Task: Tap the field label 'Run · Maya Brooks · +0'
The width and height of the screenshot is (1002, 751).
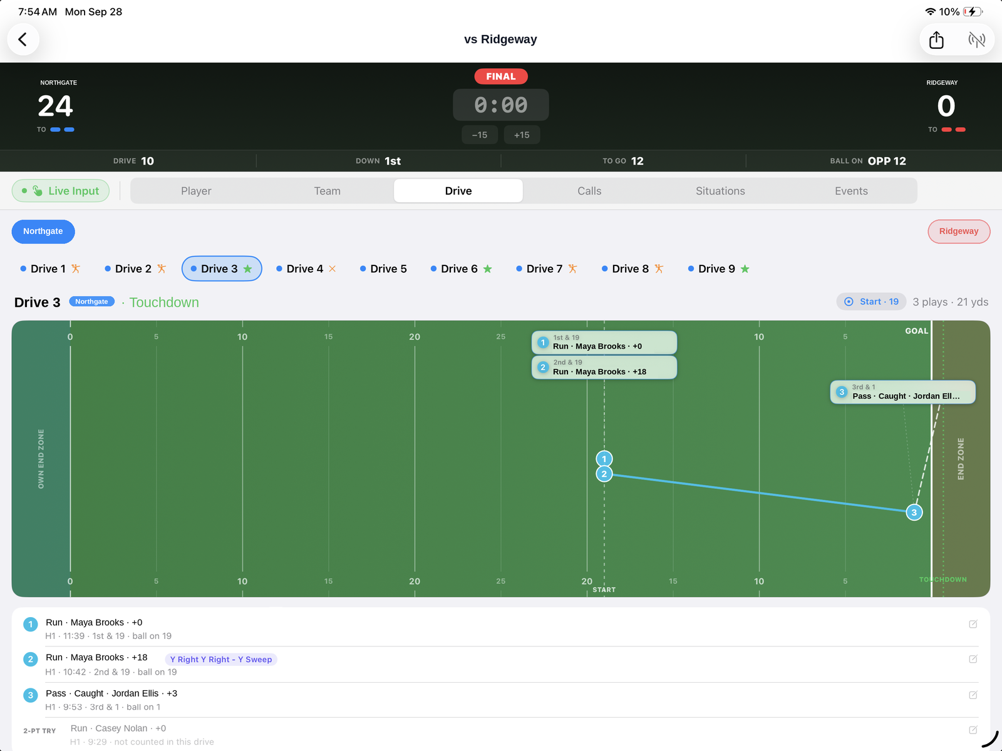Action: coord(604,342)
